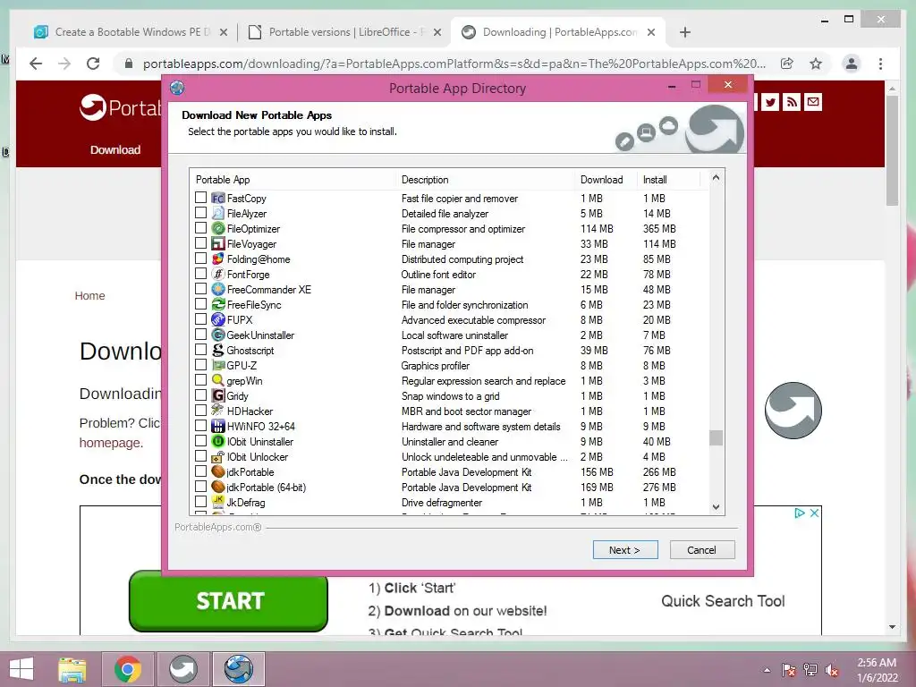The image size is (916, 687).
Task: Click the FileAlyzer app icon
Action: 218,213
